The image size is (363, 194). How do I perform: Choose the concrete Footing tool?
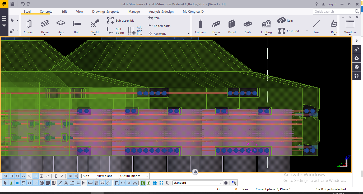tap(266, 24)
